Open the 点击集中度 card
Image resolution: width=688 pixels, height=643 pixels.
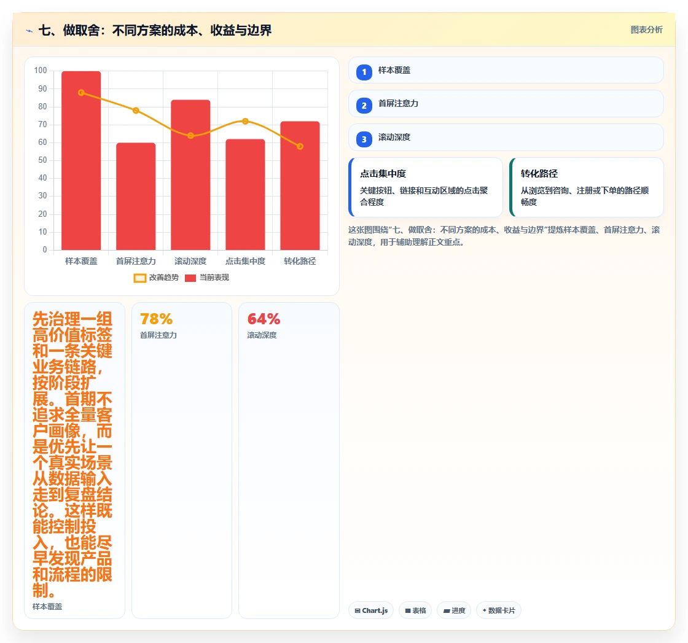[x=425, y=187]
